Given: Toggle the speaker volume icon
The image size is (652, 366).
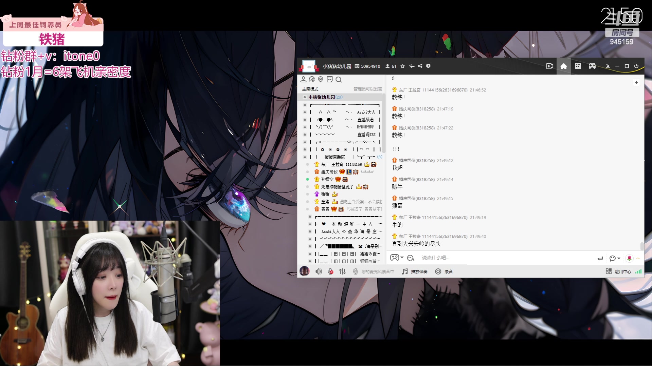Looking at the screenshot, I should 319,271.
